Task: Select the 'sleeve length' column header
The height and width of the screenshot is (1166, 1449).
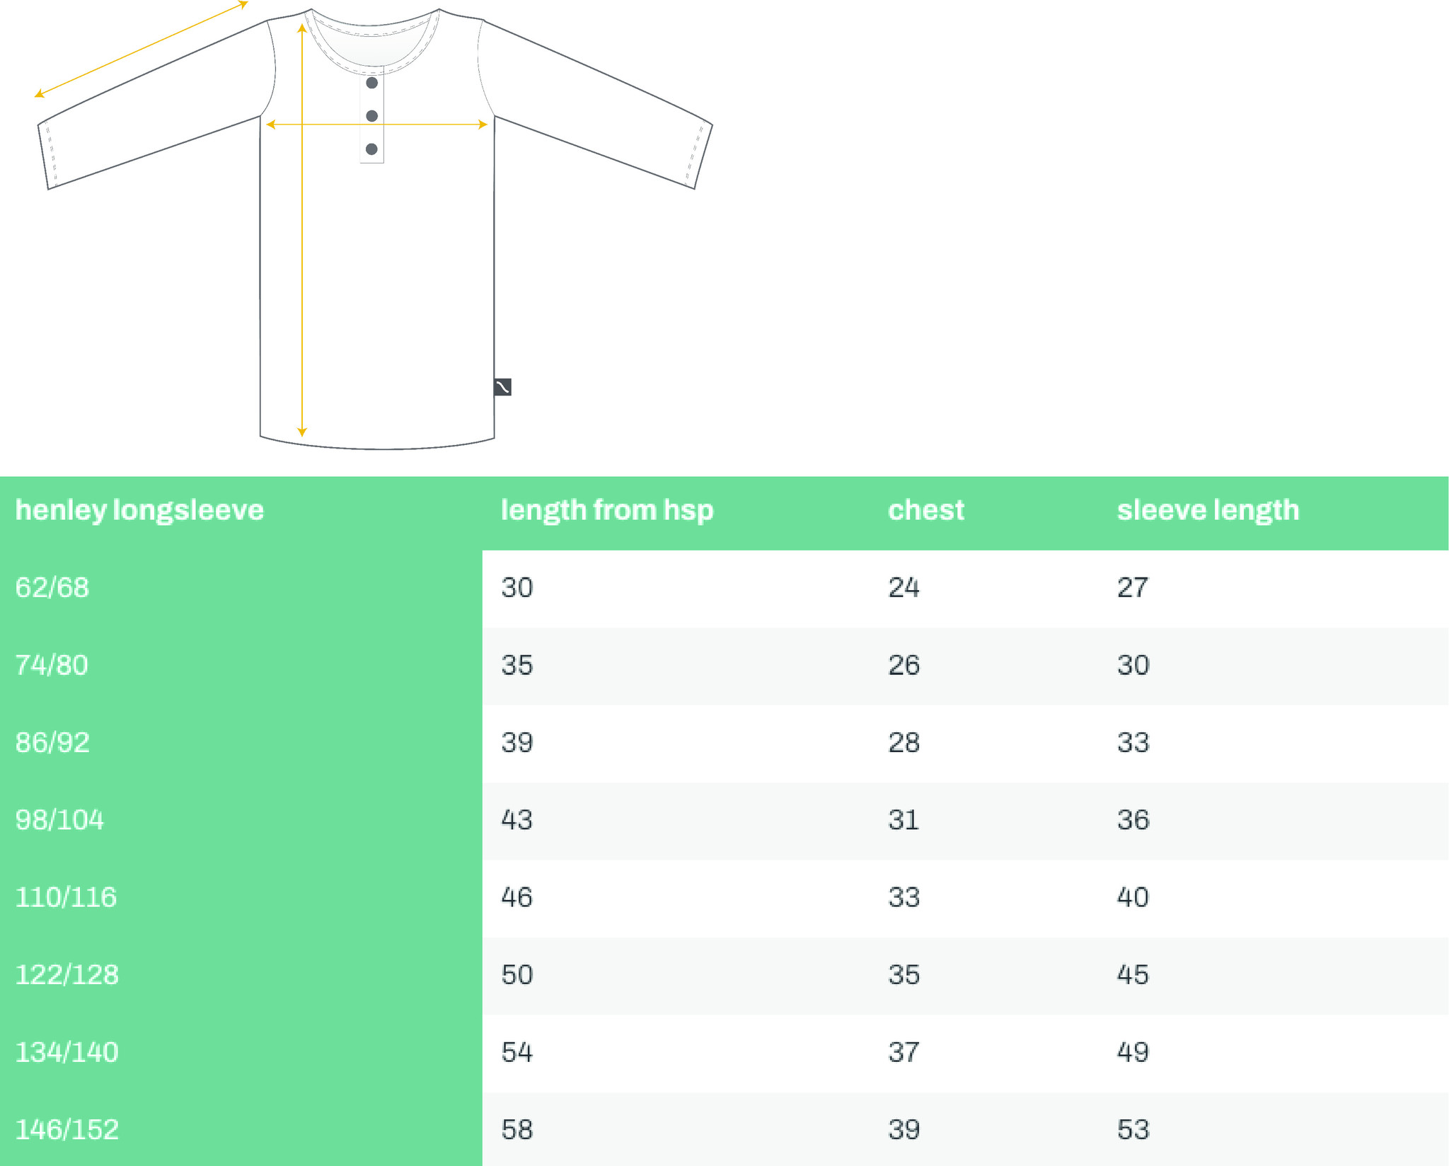Action: [1208, 510]
